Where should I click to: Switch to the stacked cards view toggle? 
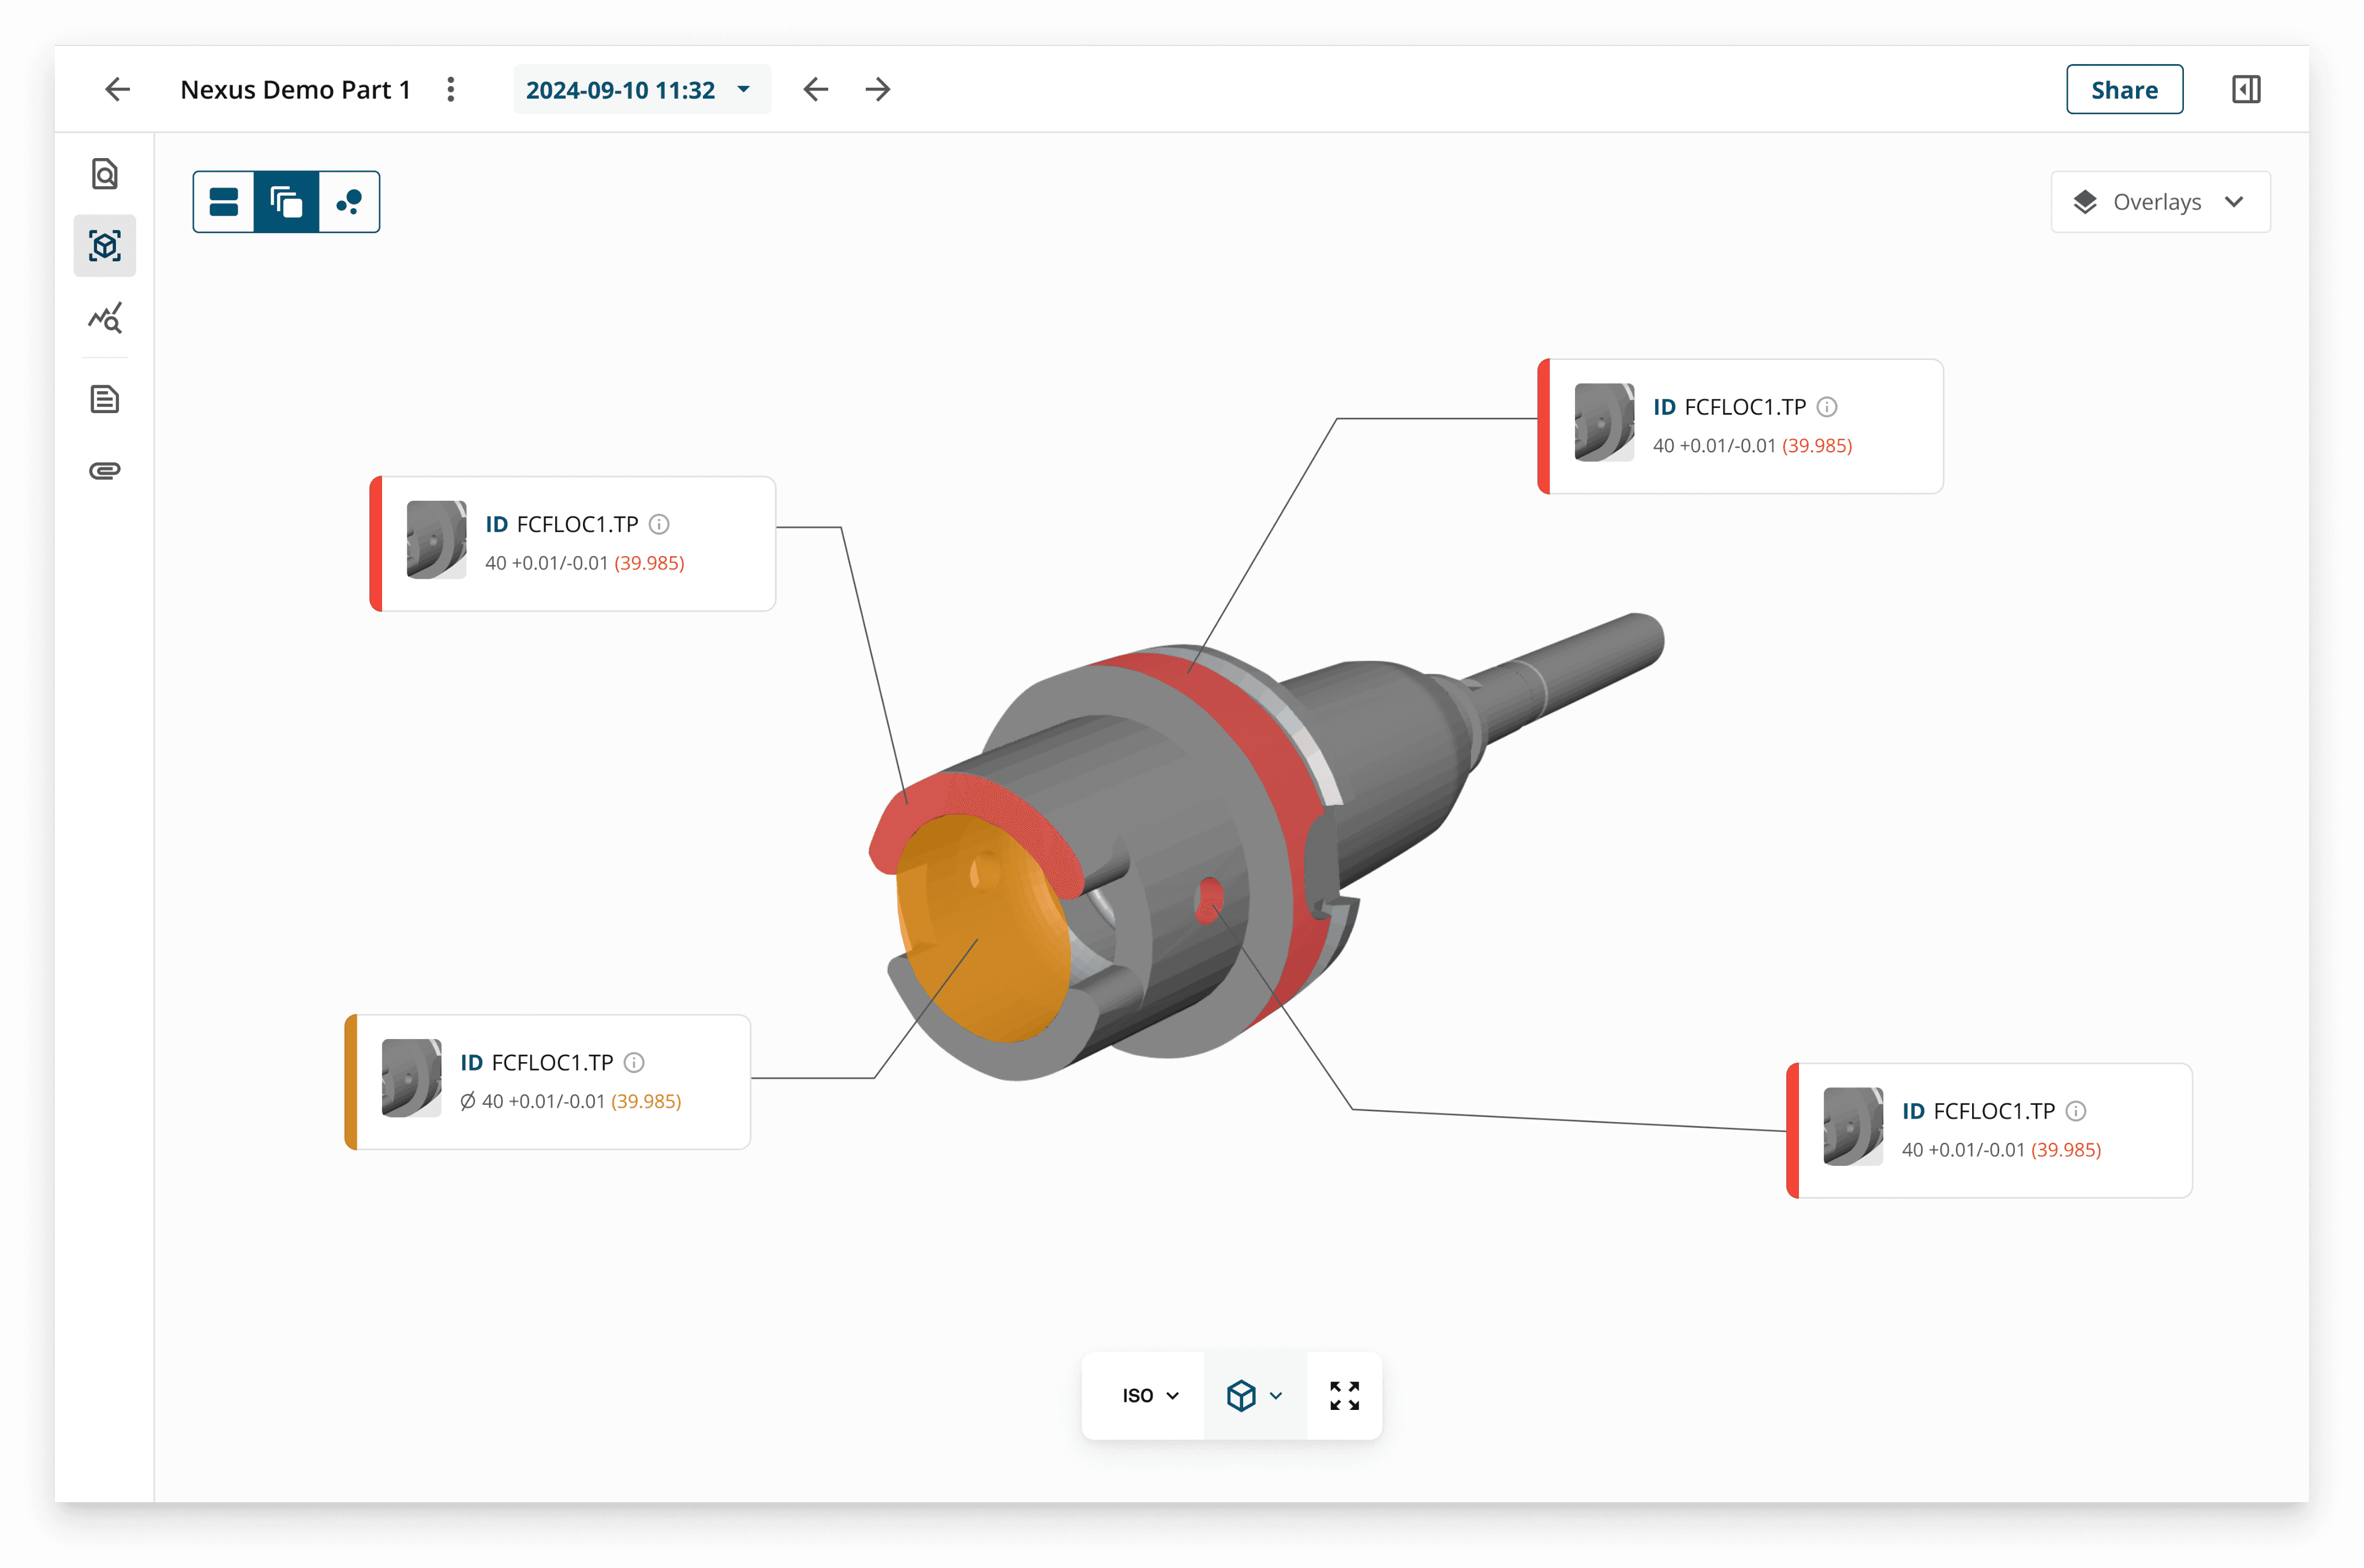(286, 202)
